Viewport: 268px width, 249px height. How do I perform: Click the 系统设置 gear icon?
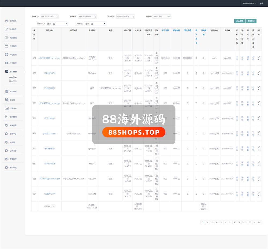pos(6,125)
